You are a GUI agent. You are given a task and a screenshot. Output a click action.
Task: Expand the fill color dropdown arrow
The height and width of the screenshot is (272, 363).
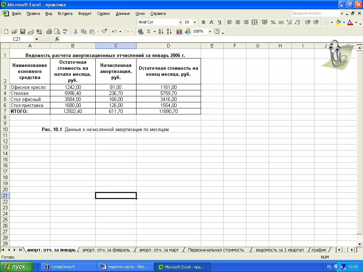coord(344,22)
